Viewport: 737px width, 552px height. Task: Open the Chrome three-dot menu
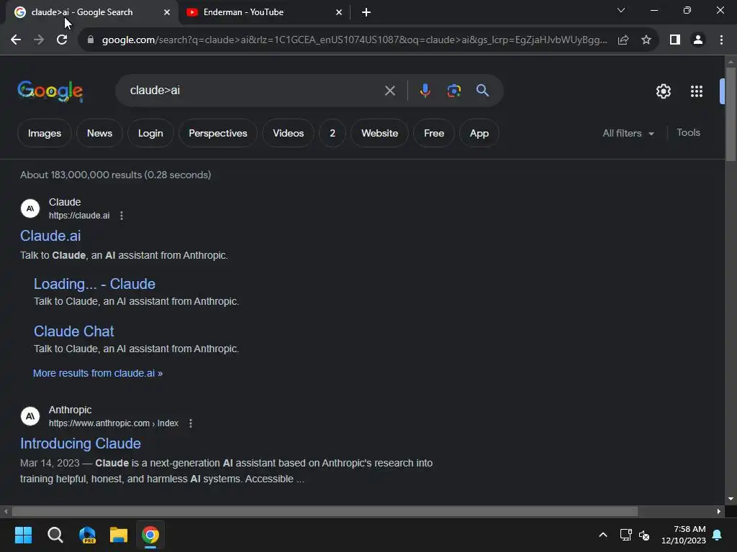pyautogui.click(x=721, y=40)
